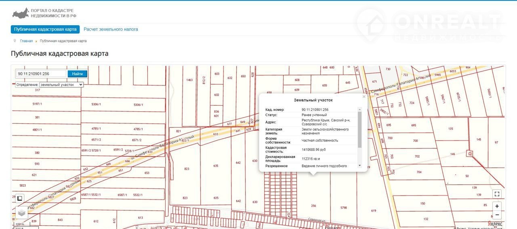Open the map layers selector

point(22,212)
